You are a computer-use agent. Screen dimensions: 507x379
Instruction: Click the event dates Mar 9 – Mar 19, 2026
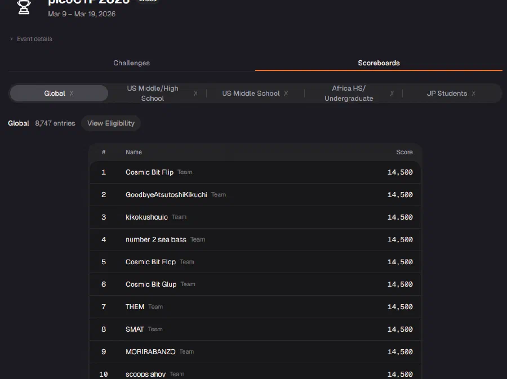click(x=82, y=14)
